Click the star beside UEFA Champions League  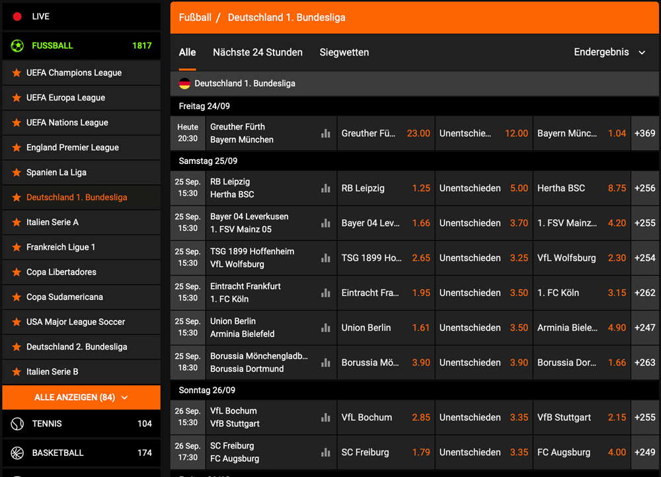click(17, 73)
